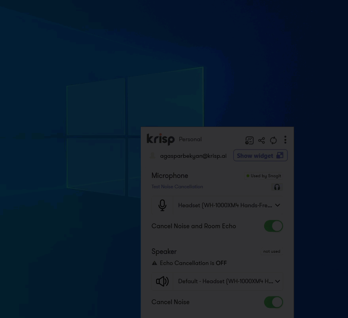348x318 pixels.
Task: Click the Speaker section heading
Action: click(x=164, y=252)
